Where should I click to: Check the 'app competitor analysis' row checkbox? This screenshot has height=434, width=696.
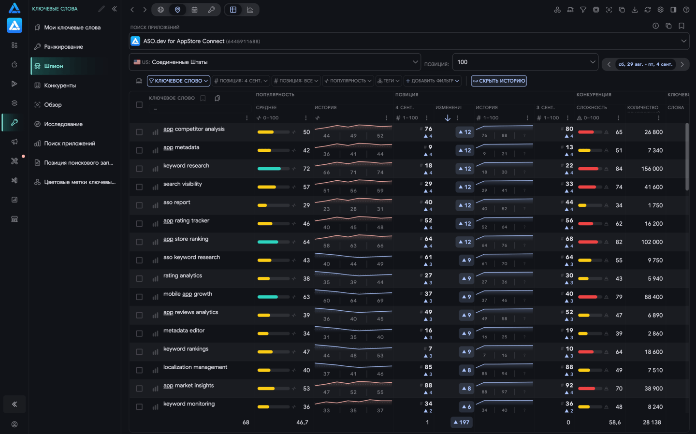pos(139,132)
